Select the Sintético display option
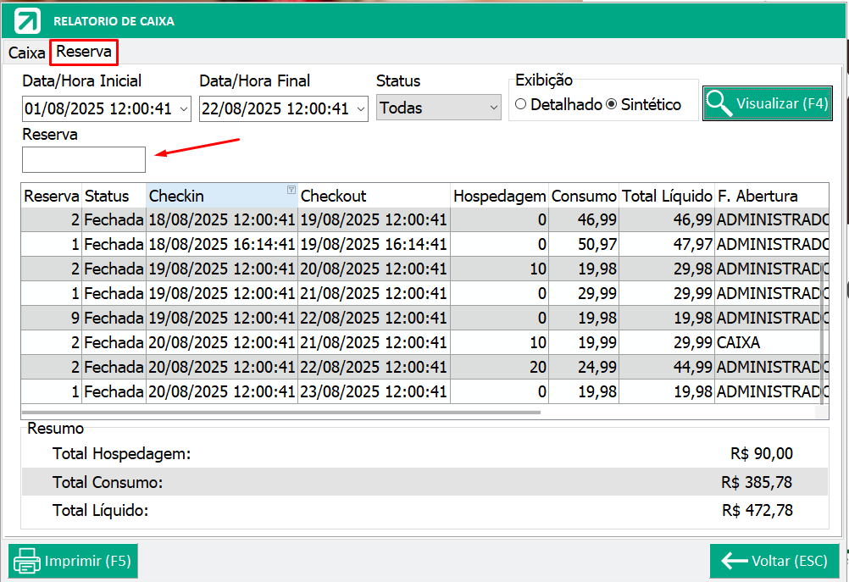The height and width of the screenshot is (582, 849). click(x=612, y=105)
